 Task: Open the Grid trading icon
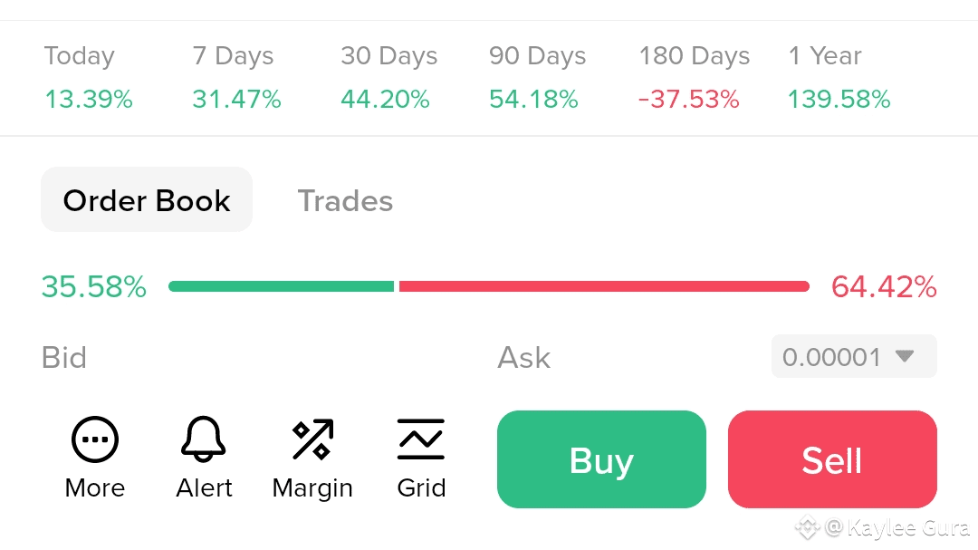[x=421, y=441]
